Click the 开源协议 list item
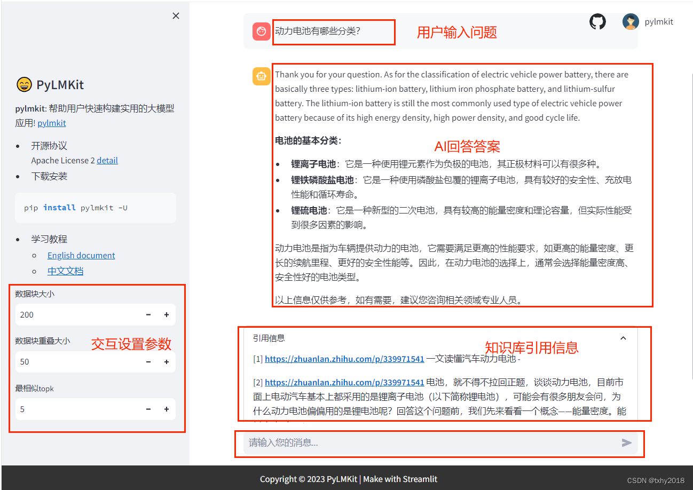The height and width of the screenshot is (490, 693). pos(49,146)
